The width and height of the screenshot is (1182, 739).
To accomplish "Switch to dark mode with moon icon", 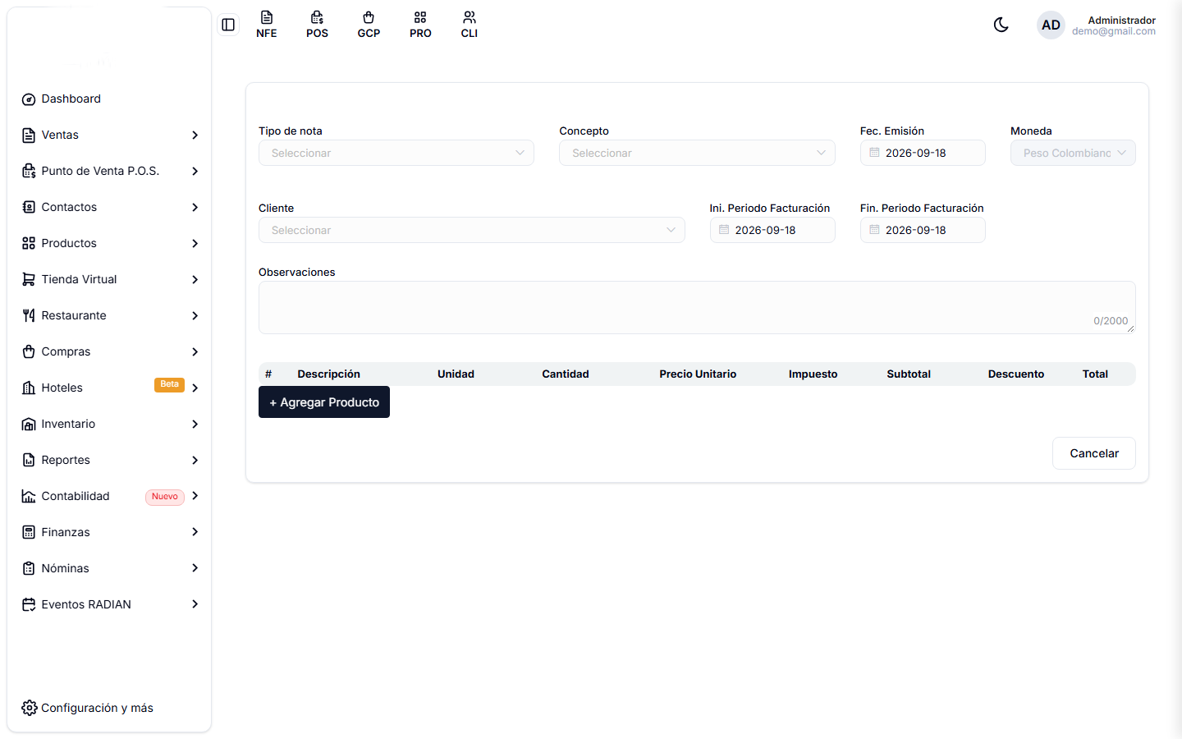I will [x=1001, y=25].
